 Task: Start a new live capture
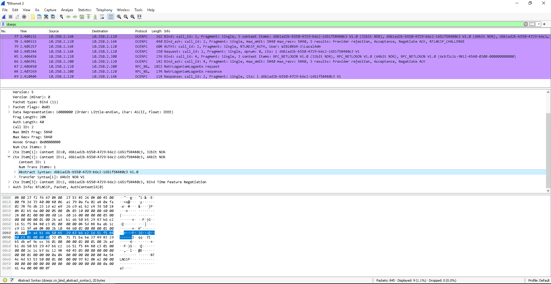coord(4,17)
